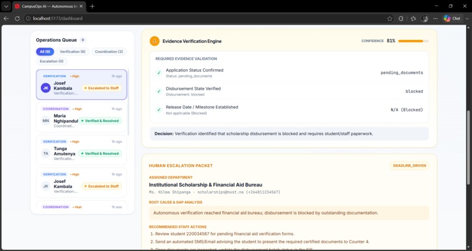This screenshot has width=472, height=251.
Task: Click Institutional Scholarship & Financial Aid Bureau heading
Action: point(206,185)
